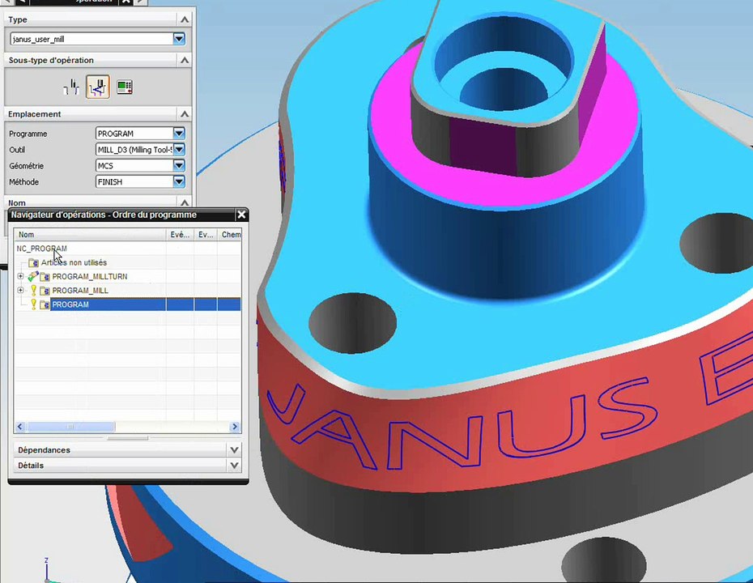Viewport: 753px width, 583px height.
Task: Select NC_PROGRAM root item
Action: (x=42, y=249)
